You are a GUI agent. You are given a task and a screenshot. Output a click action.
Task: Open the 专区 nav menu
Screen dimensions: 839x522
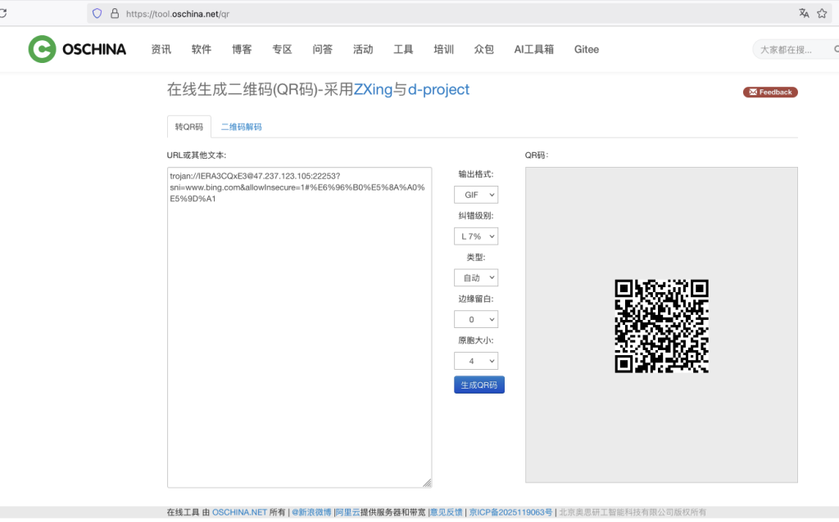click(x=282, y=49)
